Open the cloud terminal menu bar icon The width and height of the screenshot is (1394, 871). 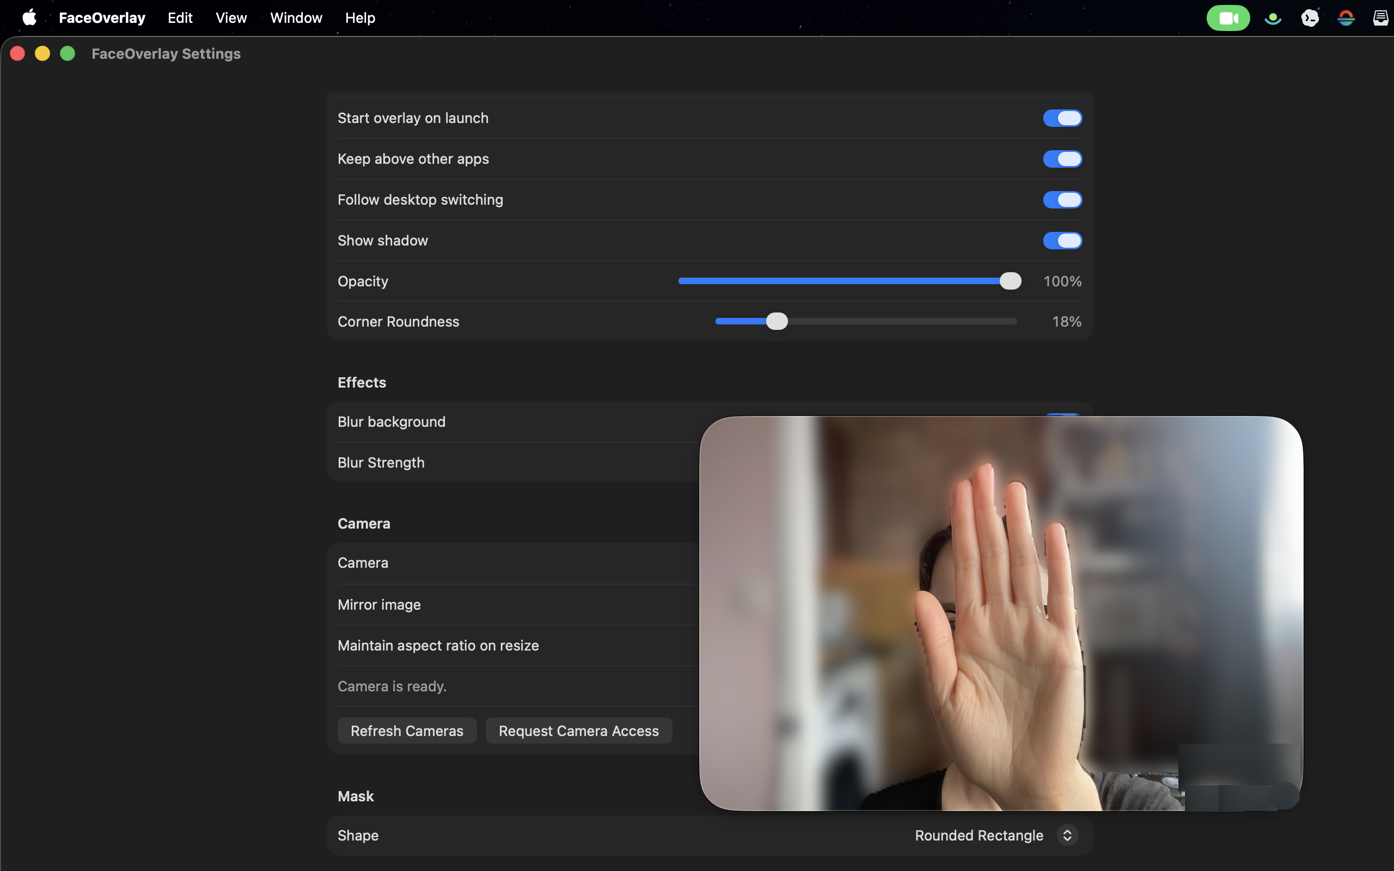point(1309,17)
